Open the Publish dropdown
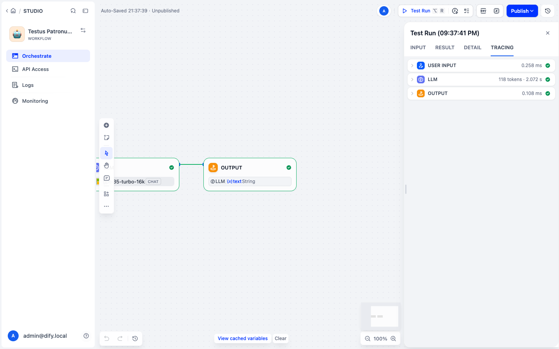The height and width of the screenshot is (349, 559). tap(522, 11)
